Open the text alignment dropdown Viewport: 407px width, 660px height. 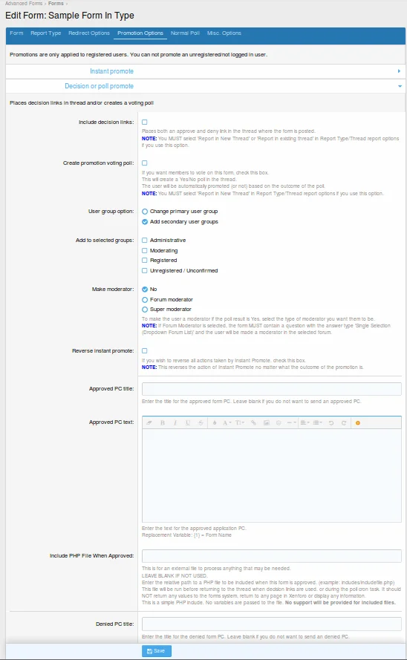pyautogui.click(x=305, y=422)
